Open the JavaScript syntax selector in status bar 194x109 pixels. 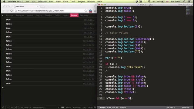point(186,107)
